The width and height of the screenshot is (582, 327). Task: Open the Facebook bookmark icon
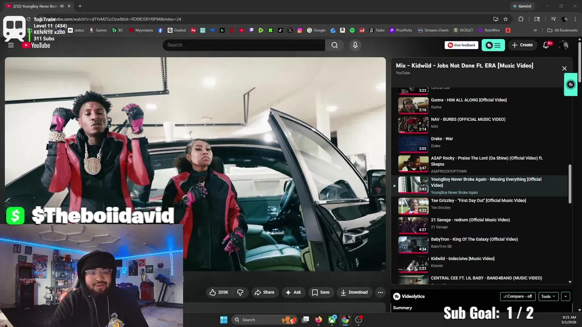pos(161,30)
